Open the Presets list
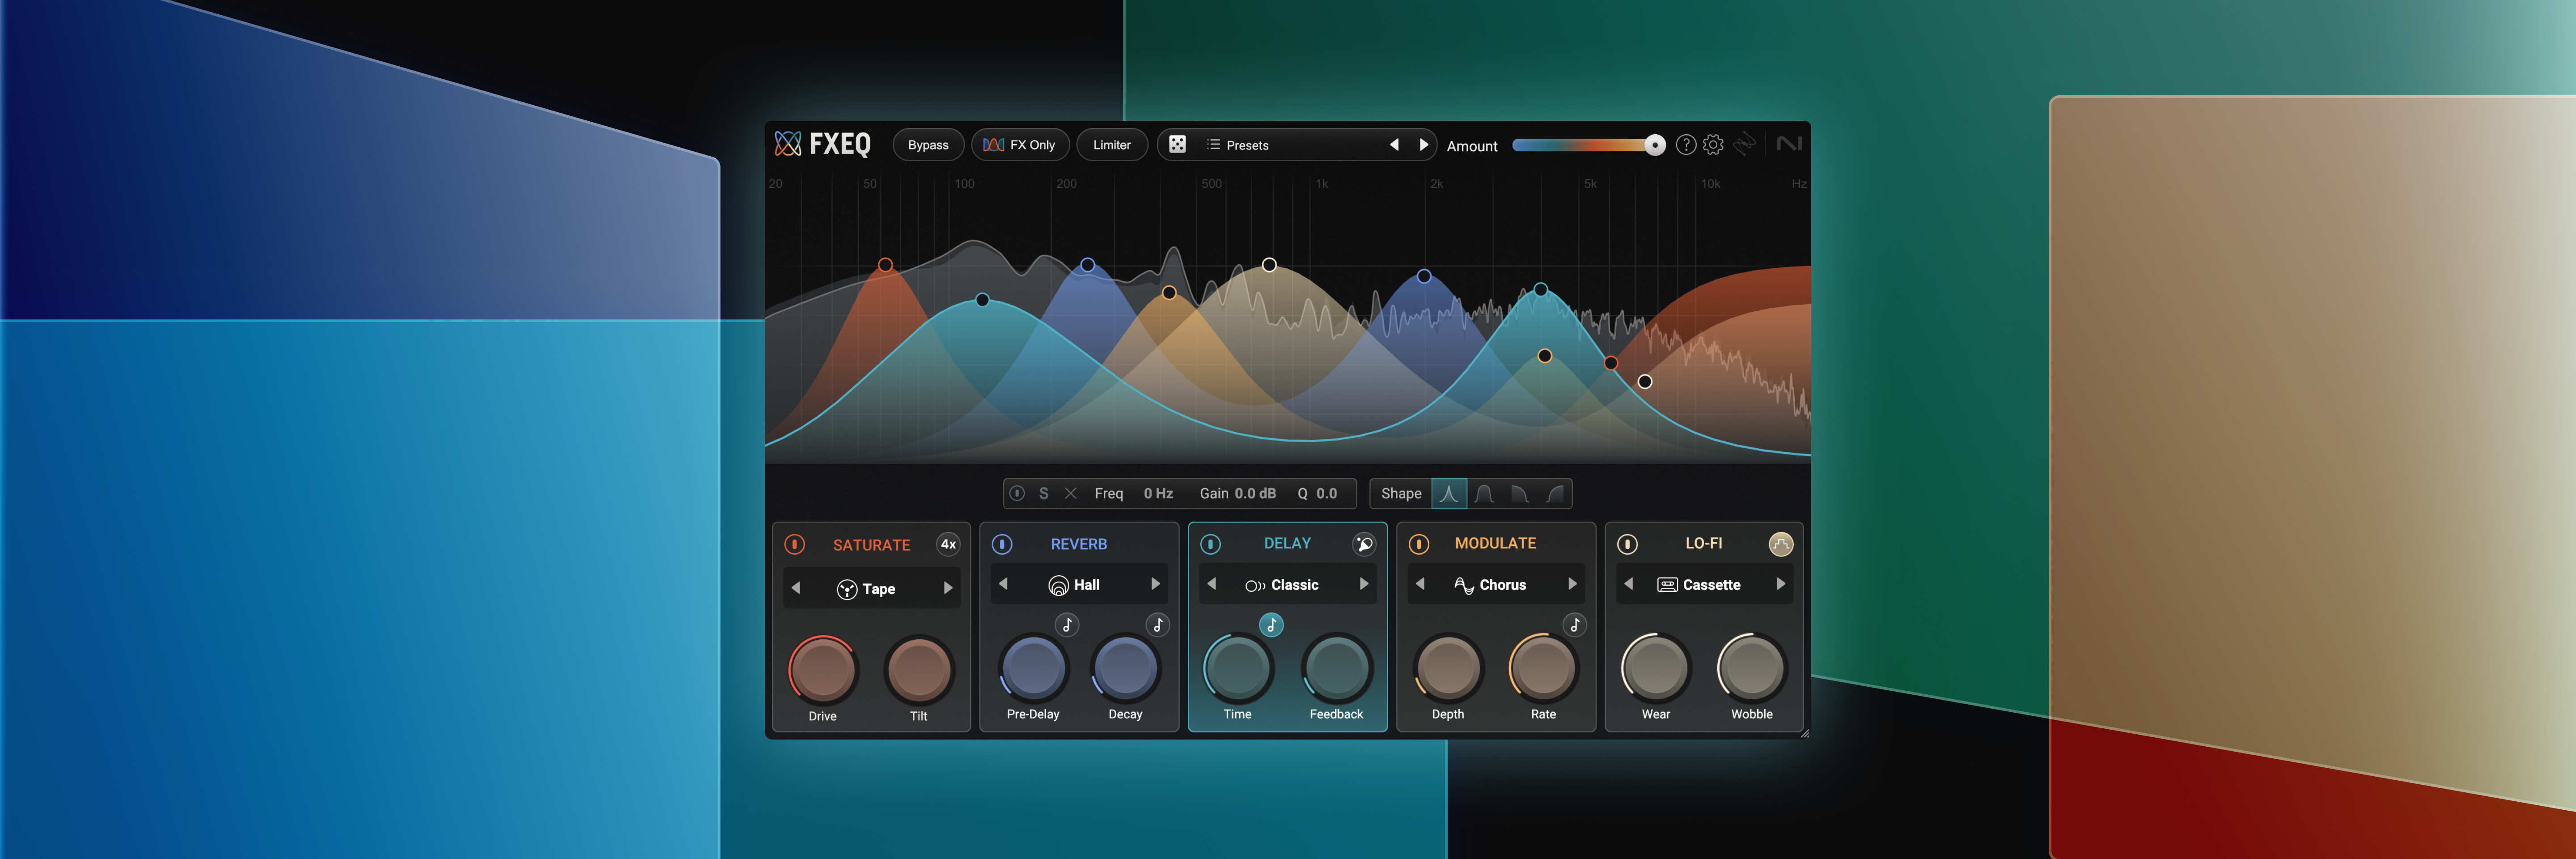The width and height of the screenshot is (2576, 859). pos(1238,145)
